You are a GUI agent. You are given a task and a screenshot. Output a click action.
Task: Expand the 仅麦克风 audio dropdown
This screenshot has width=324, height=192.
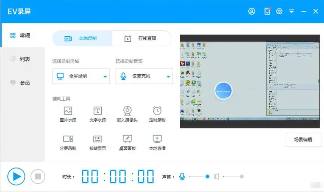point(144,76)
